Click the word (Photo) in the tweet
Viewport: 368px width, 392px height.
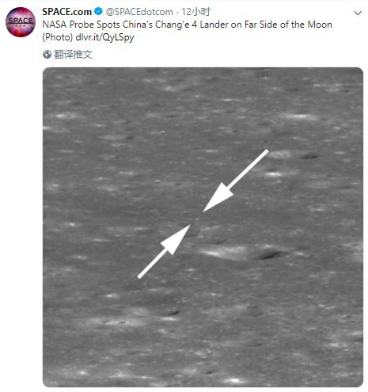point(58,37)
